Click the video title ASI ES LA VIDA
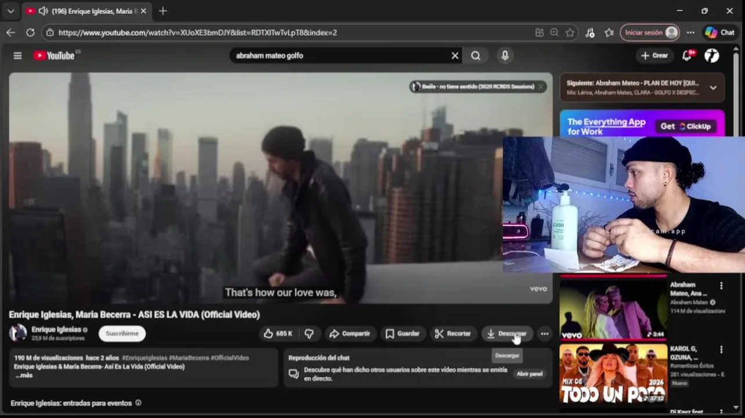745x418 pixels. tap(134, 315)
